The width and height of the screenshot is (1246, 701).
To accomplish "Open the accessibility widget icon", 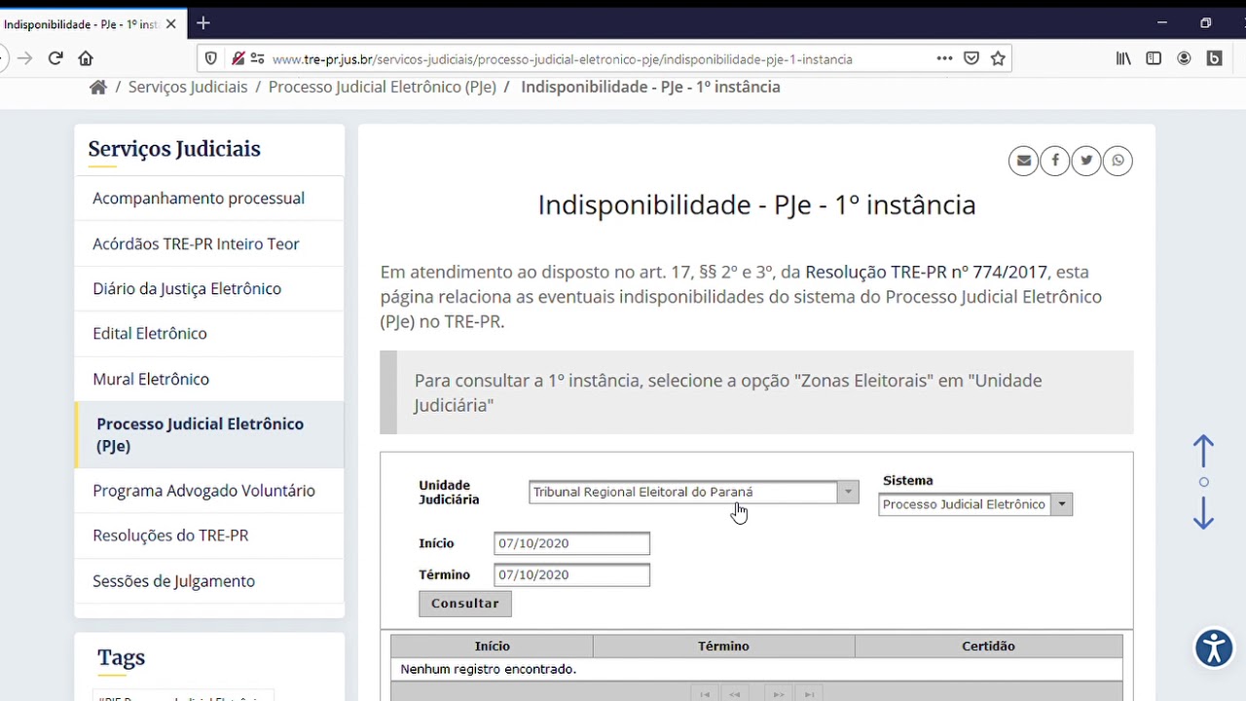I will (1214, 648).
